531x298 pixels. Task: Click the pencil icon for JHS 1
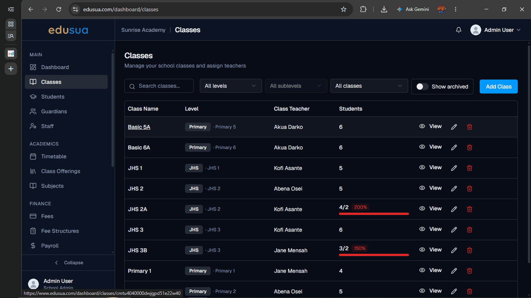pyautogui.click(x=454, y=168)
